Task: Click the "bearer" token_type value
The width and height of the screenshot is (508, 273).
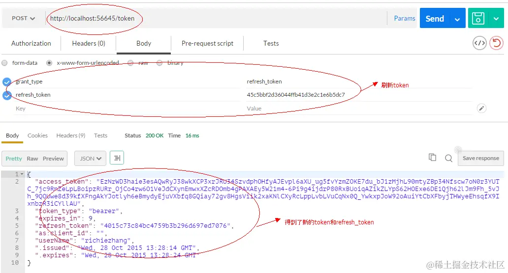Action: (x=104, y=211)
